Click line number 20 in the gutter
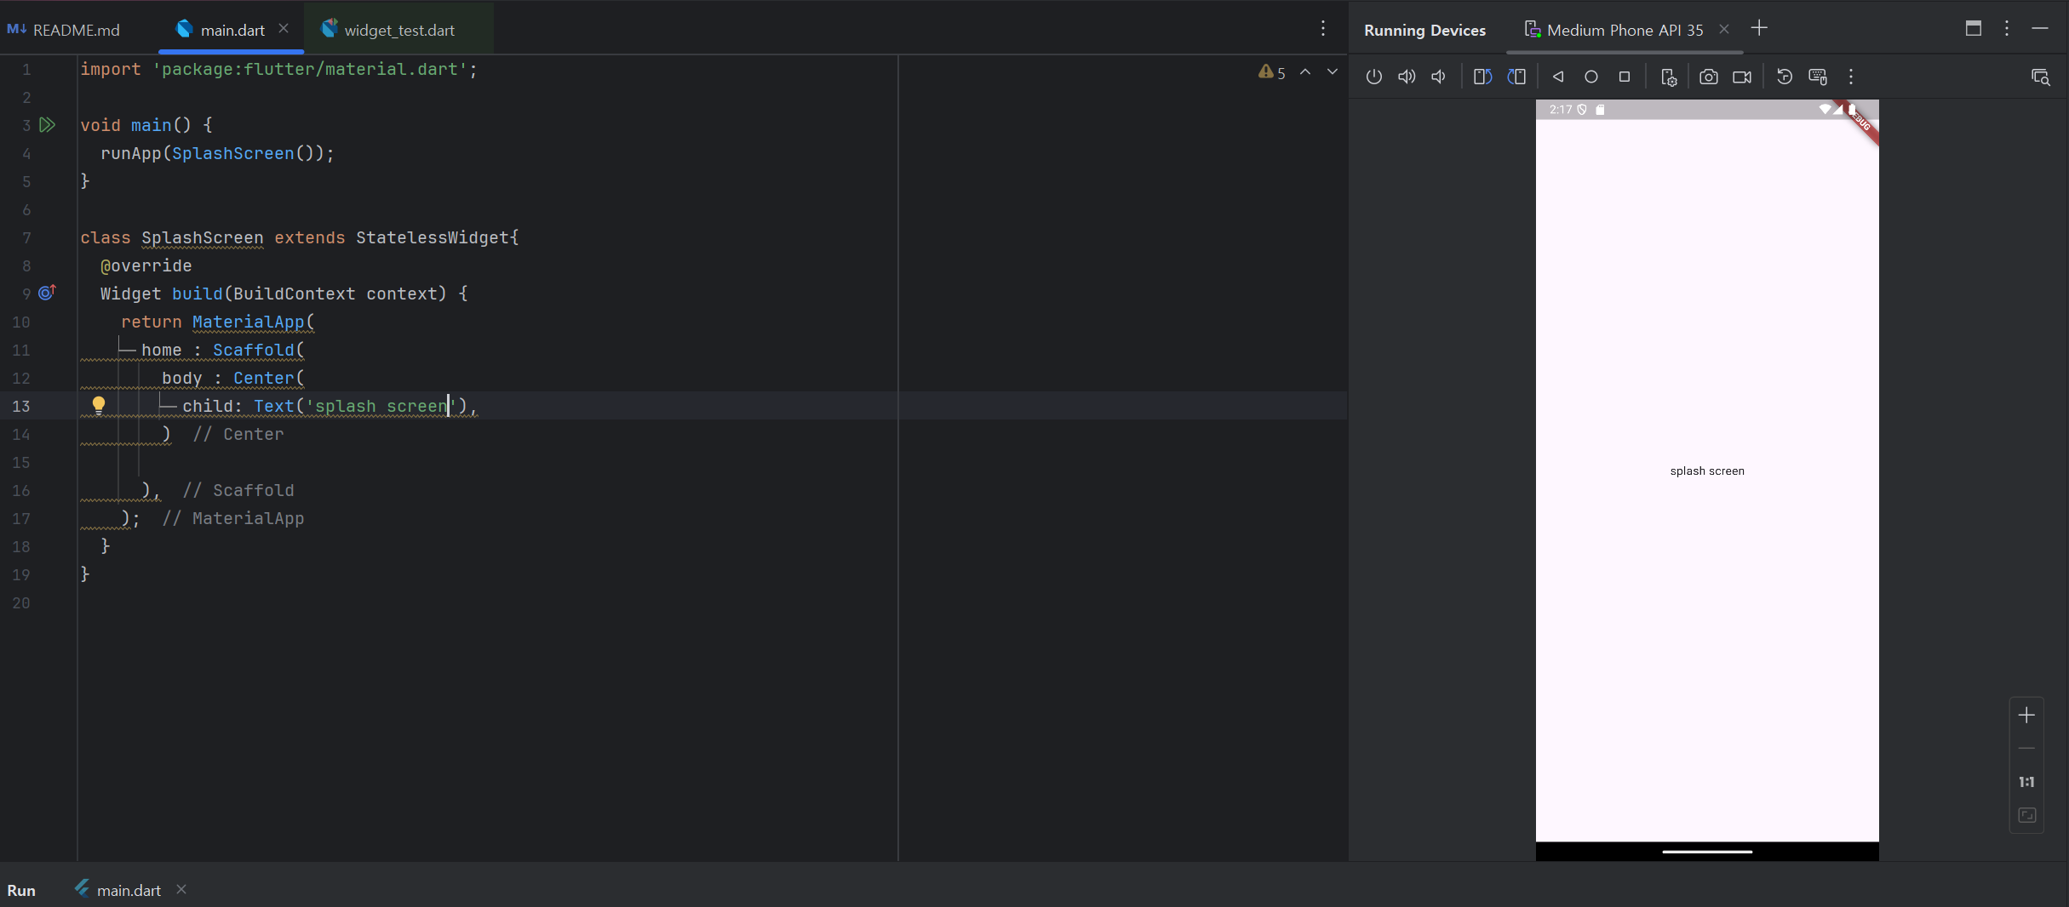The width and height of the screenshot is (2069, 907). coord(21,602)
